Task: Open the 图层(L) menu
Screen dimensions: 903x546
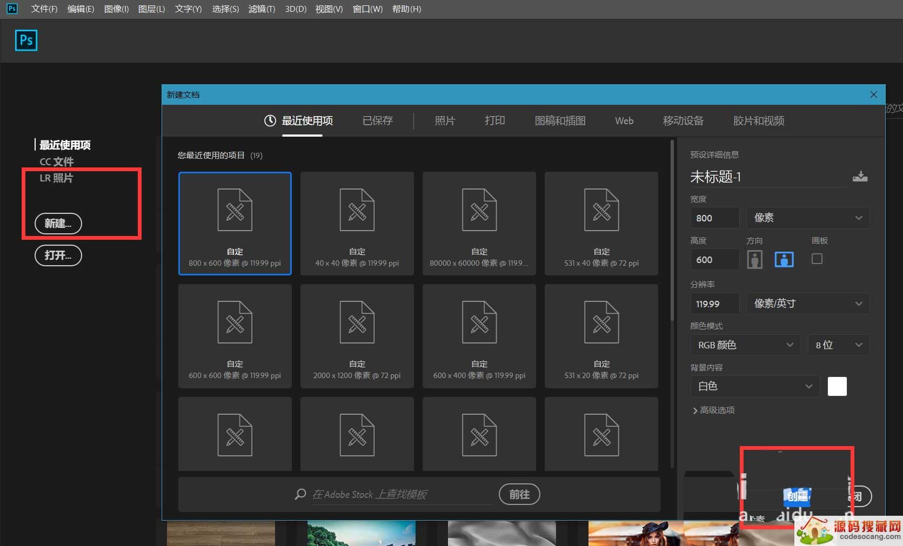Action: (152, 9)
